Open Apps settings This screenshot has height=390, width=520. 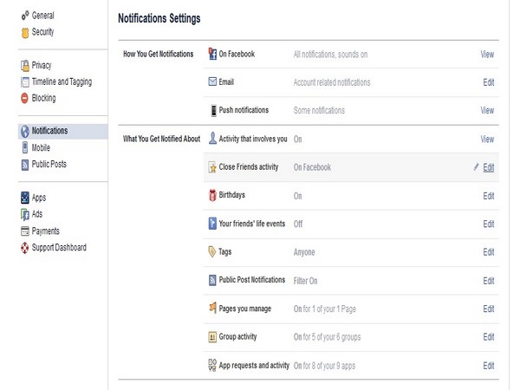click(39, 198)
